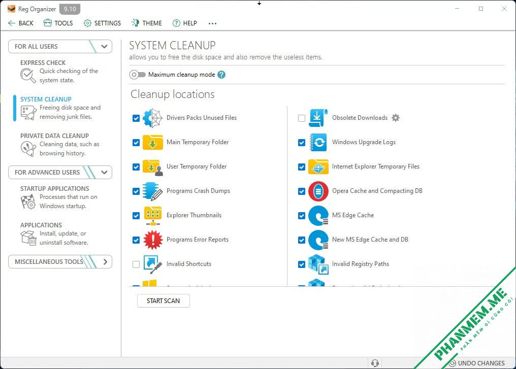Click the Windows Upgrade Logs icon
Viewport: 516px width, 369px height.
point(318,143)
